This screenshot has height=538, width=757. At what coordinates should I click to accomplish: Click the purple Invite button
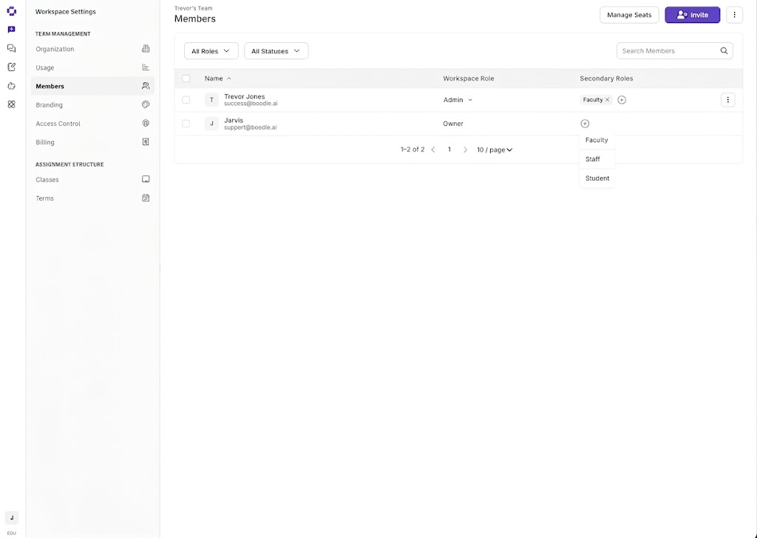(x=692, y=15)
